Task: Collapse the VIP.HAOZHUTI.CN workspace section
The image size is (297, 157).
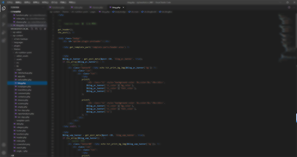Action: coord(19,29)
